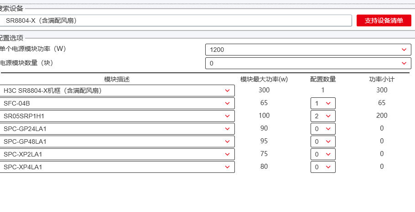Screen dimensions: 415x212
Task: Change quantity selector for SPC-XP2LA1
Action: [323, 154]
